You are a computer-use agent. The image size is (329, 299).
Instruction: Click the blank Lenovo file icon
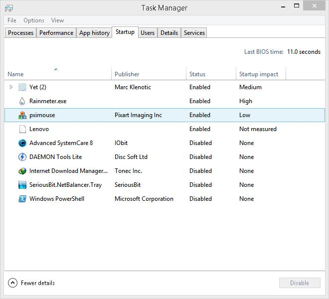pos(22,129)
